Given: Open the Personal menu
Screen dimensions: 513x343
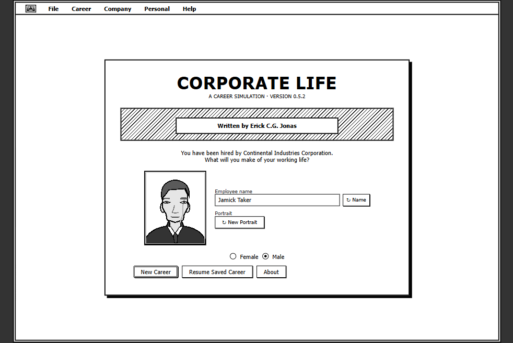Looking at the screenshot, I should click(157, 9).
